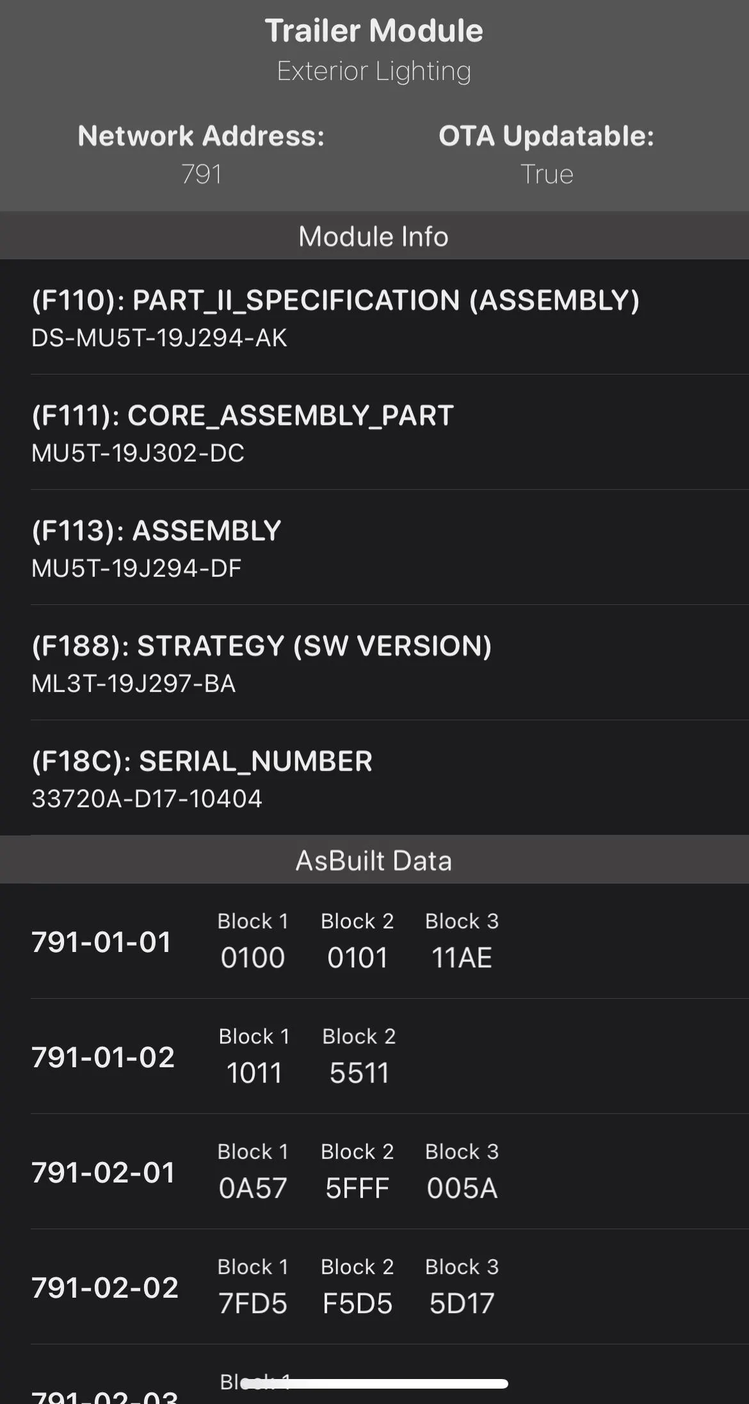Viewport: 749px width, 1404px height.
Task: Select Block 2 value 5FFF
Action: [357, 1188]
